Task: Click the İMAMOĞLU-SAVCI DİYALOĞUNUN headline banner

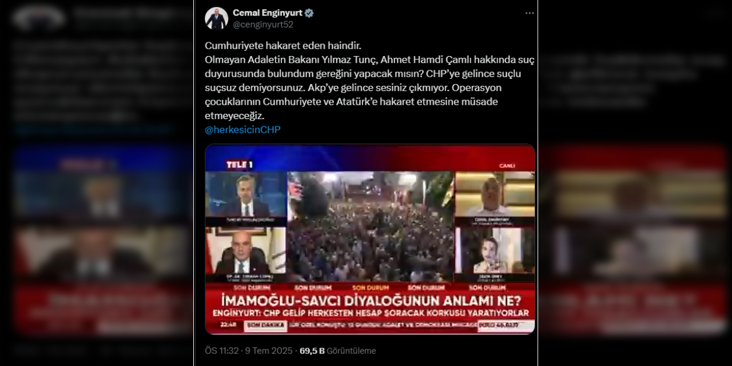Action: coord(370,299)
